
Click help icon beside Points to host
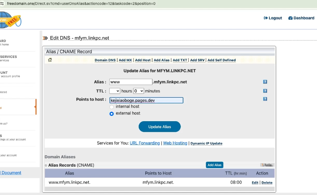click(265, 99)
